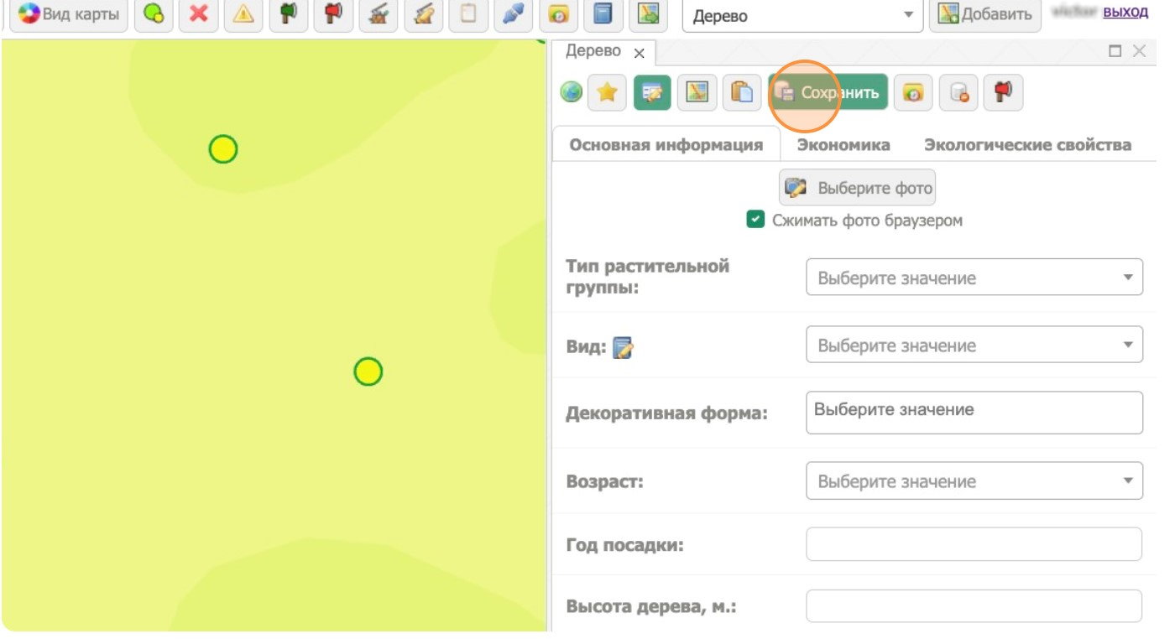The height and width of the screenshot is (639, 1175).
Task: Click the 'Выберите фото' button
Action: (x=857, y=188)
